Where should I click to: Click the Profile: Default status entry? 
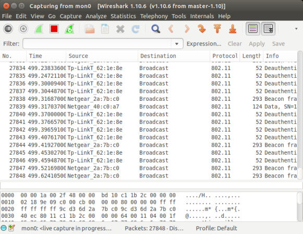[x=216, y=228]
